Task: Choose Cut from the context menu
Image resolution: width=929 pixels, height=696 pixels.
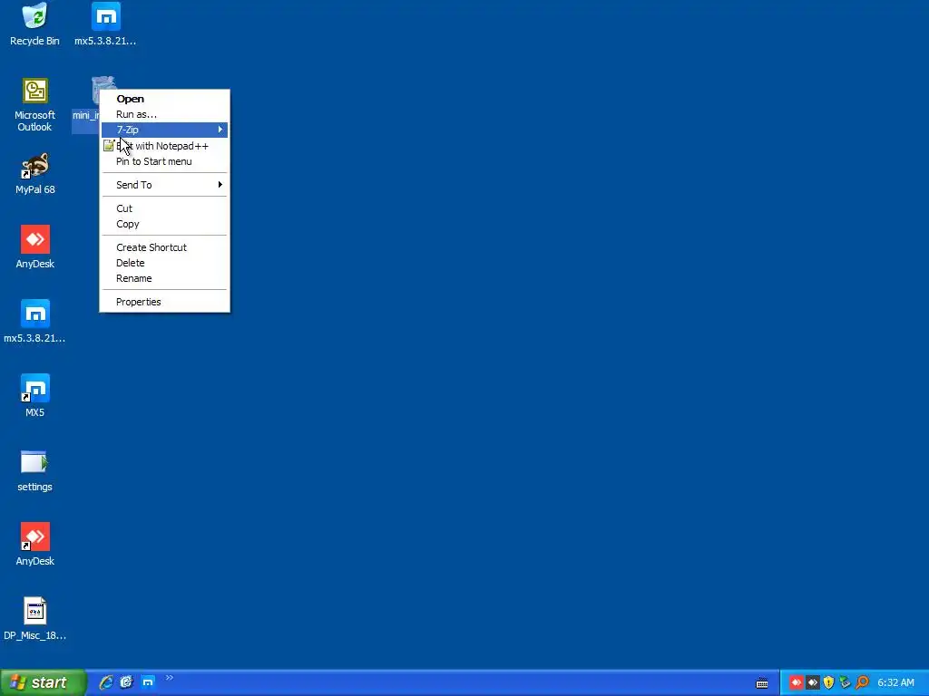Action: point(165,208)
